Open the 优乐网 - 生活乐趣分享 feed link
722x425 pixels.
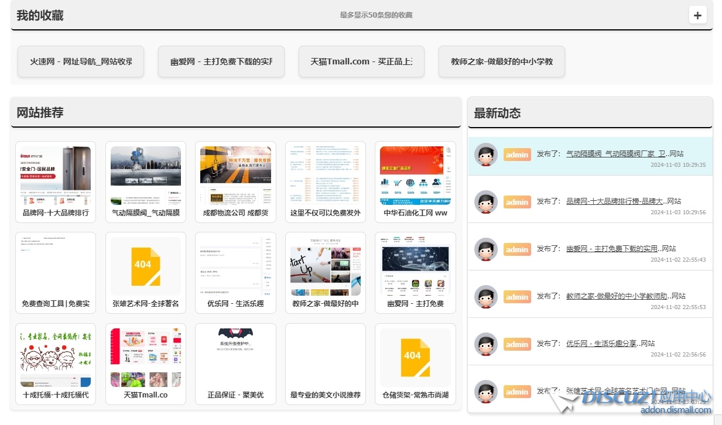(x=601, y=344)
